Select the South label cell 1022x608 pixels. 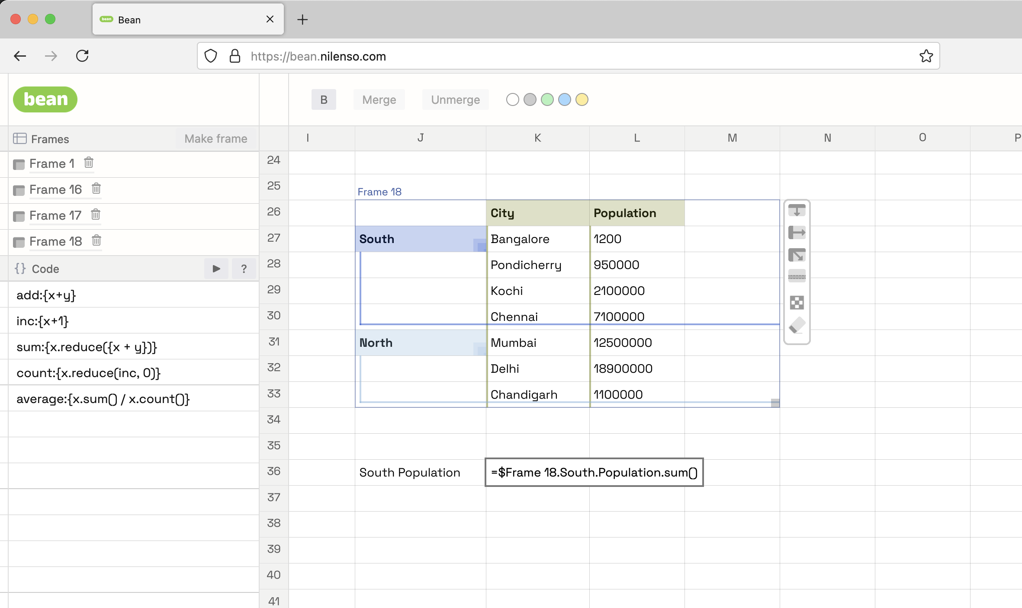click(x=421, y=239)
